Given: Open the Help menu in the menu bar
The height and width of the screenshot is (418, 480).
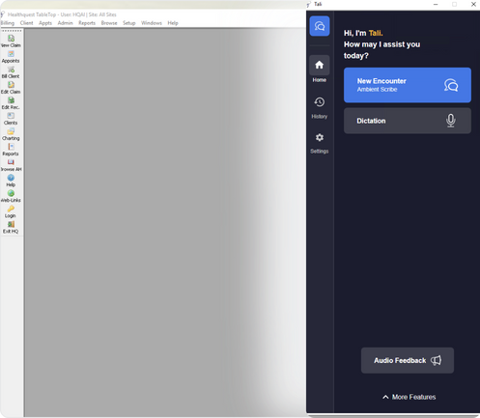Looking at the screenshot, I should (x=173, y=23).
